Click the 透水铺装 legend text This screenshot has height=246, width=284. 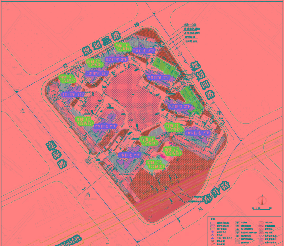[268, 233]
